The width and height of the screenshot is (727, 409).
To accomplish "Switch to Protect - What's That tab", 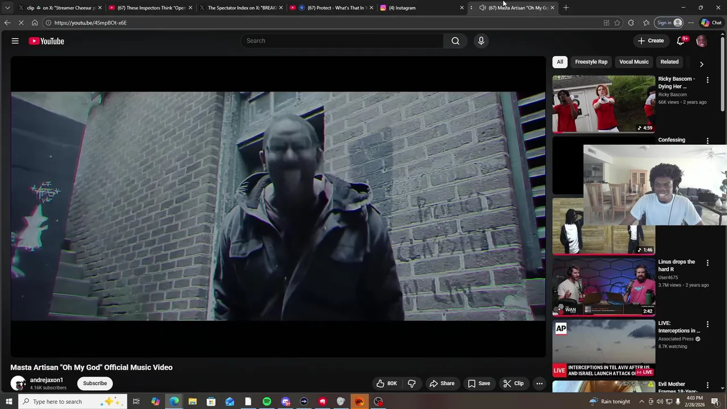I will coord(332,8).
